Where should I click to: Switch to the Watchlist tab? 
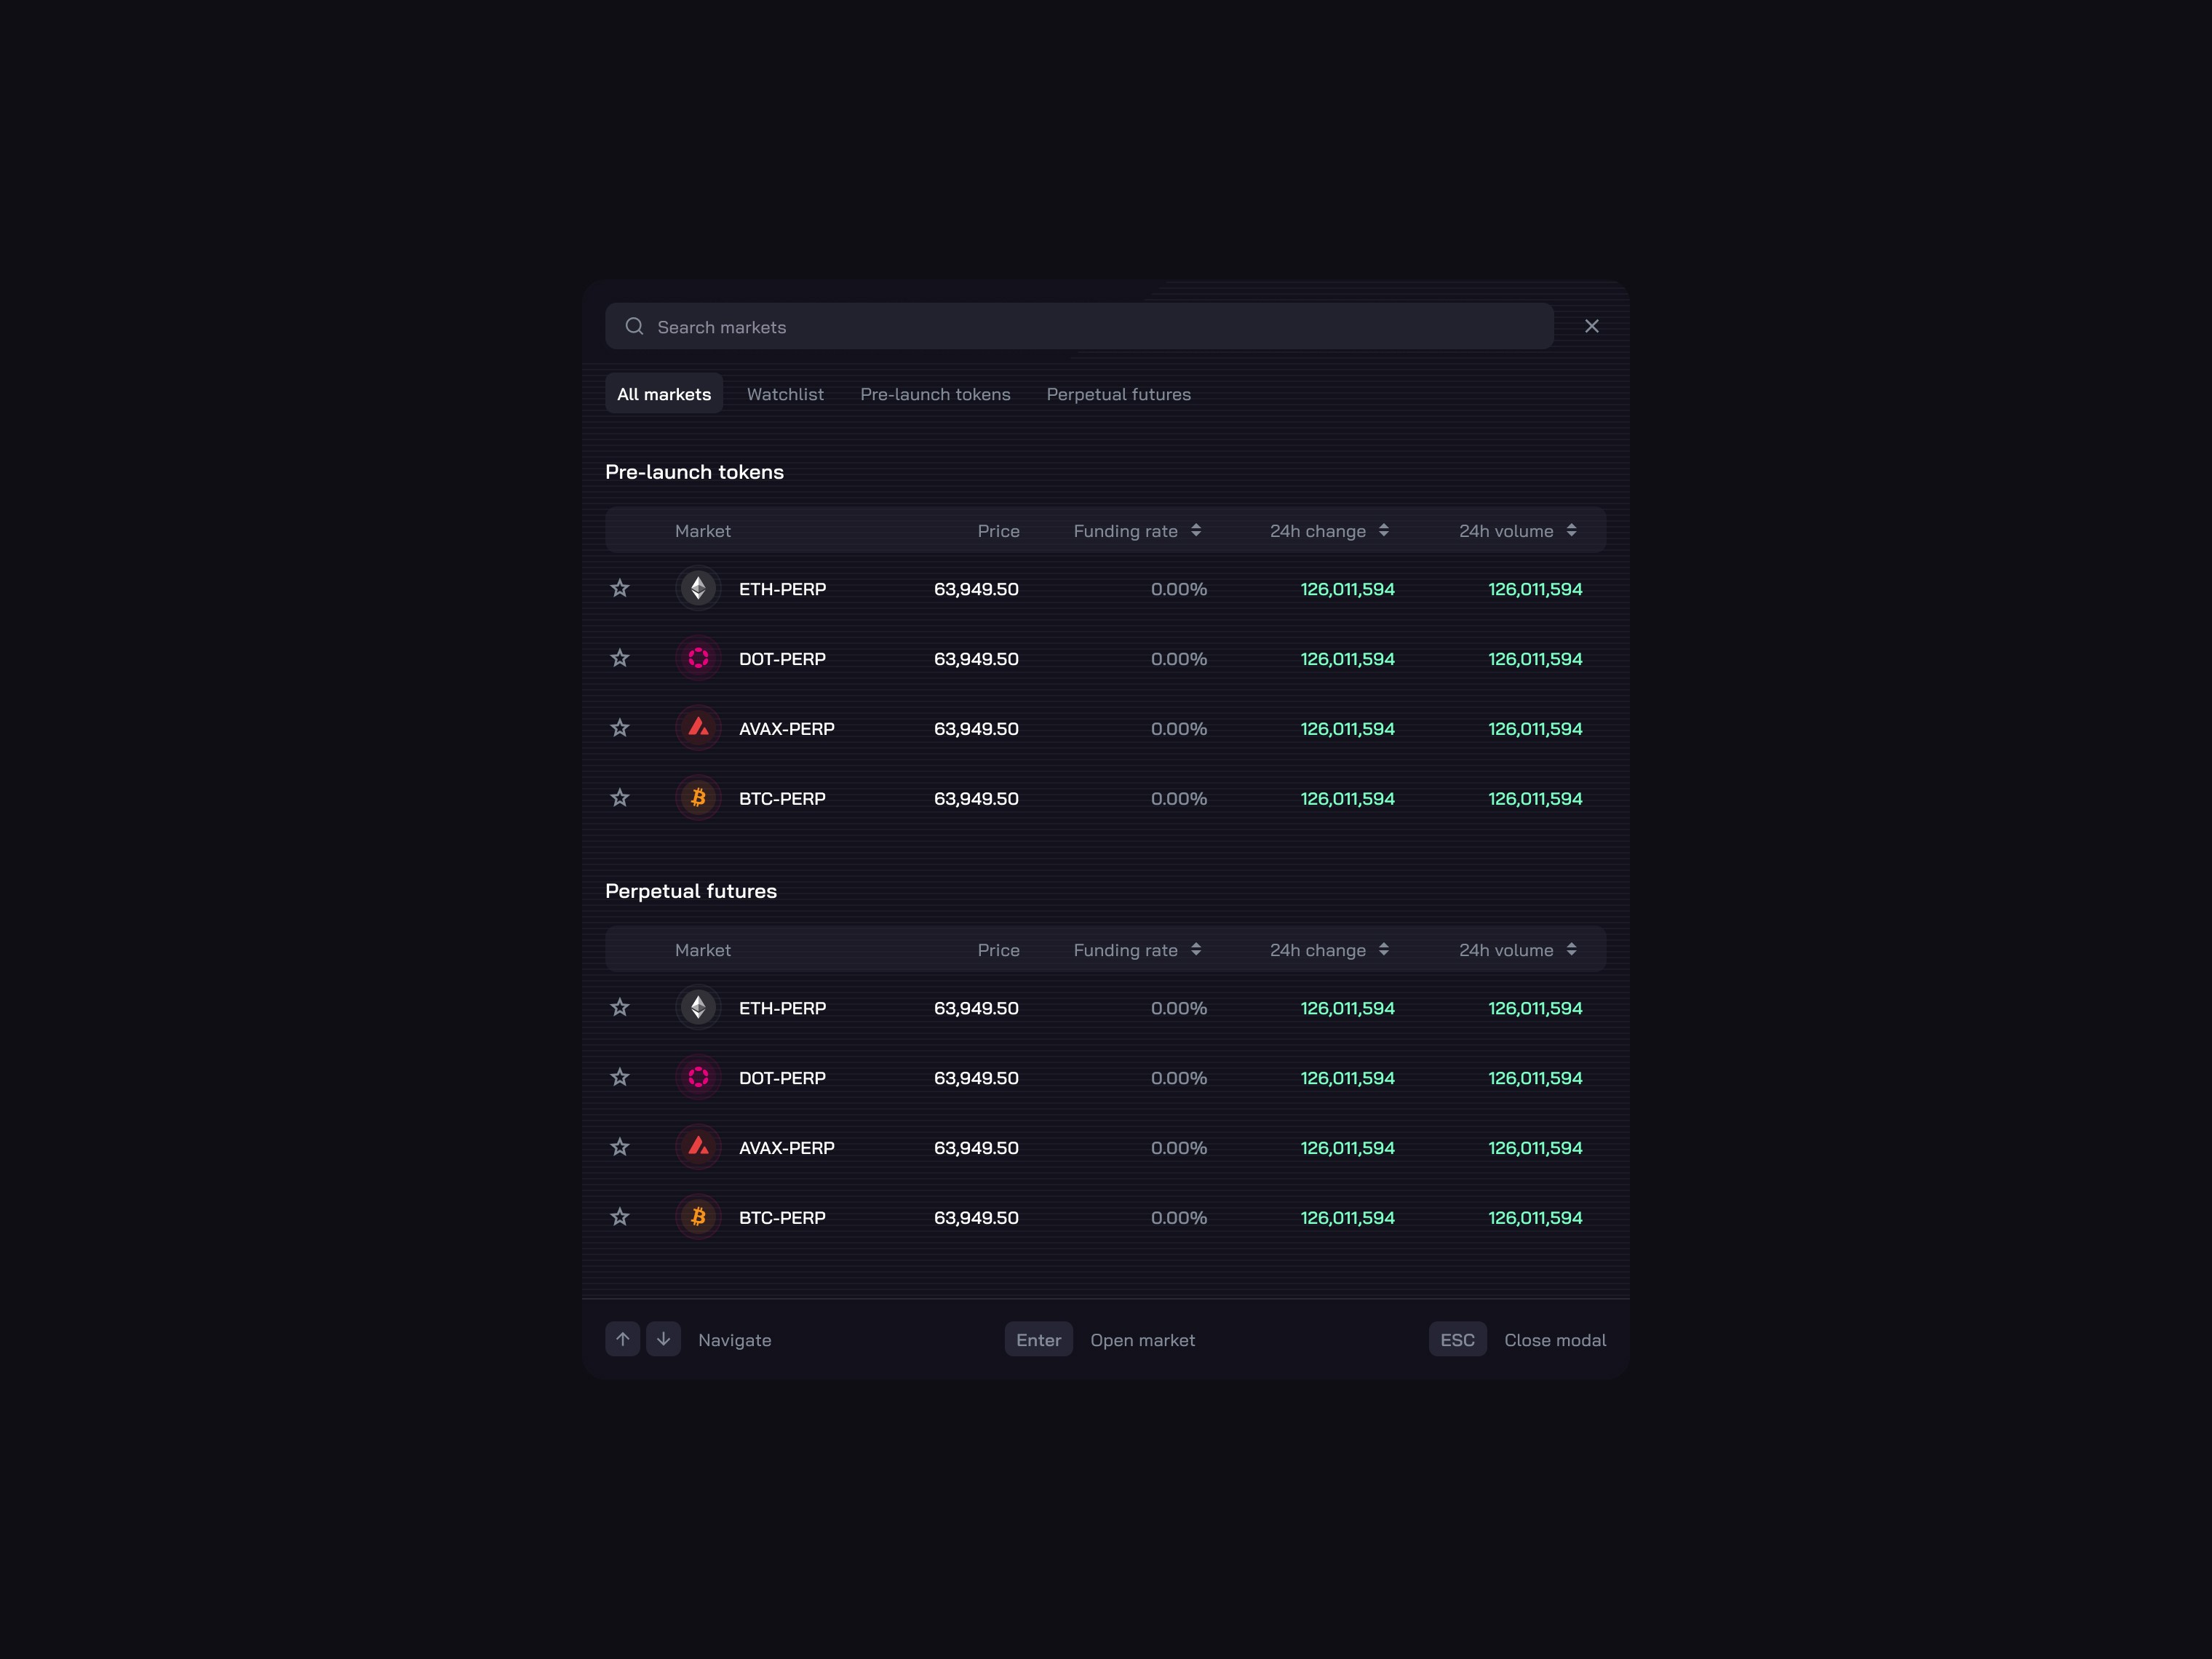(x=785, y=394)
